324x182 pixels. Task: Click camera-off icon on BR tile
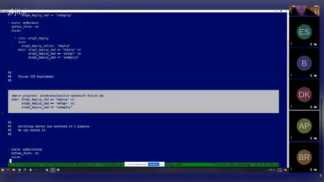[x=315, y=170]
